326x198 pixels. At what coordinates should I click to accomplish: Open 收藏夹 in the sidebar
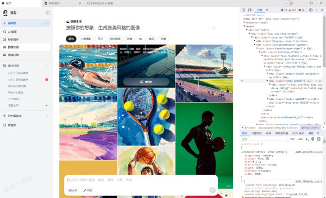[26, 125]
